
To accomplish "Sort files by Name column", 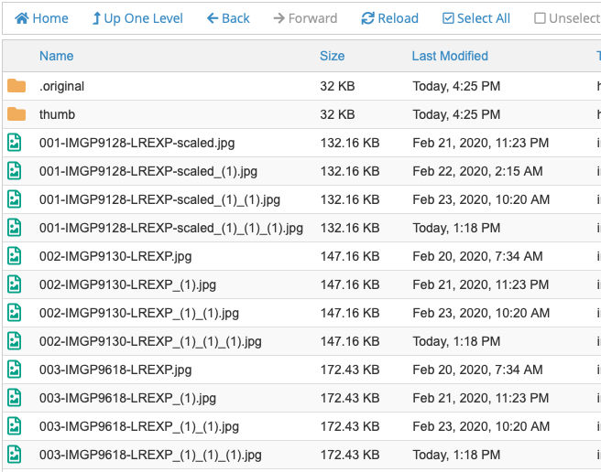I will click(x=56, y=56).
